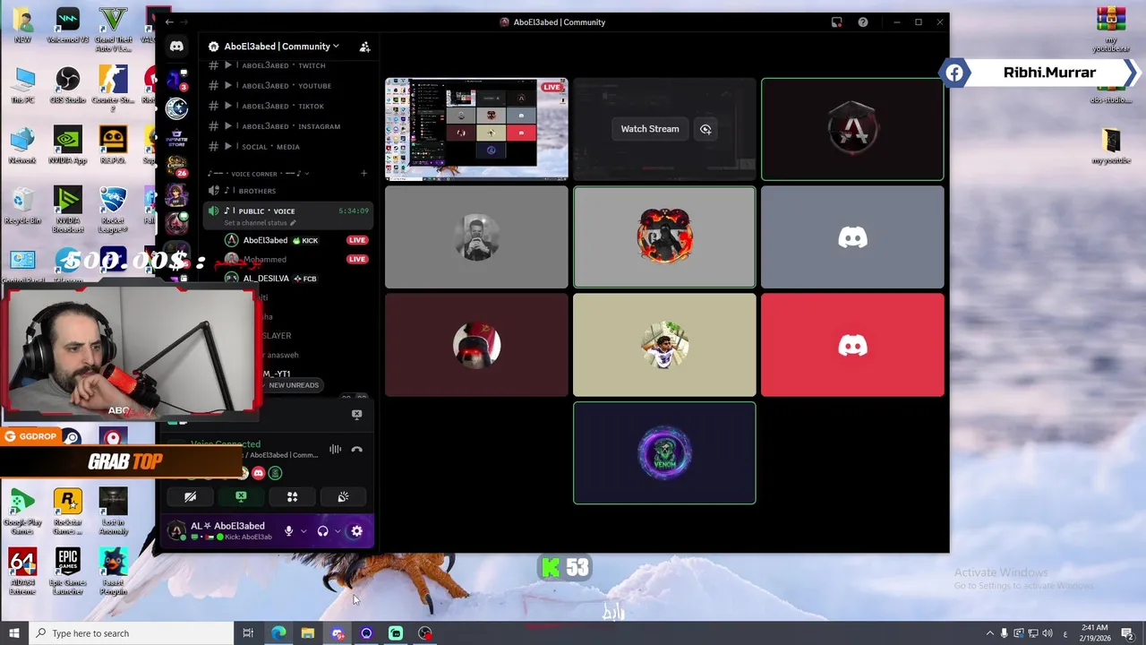
Task: Open server with badge 26 in sidebar
Action: [176, 167]
